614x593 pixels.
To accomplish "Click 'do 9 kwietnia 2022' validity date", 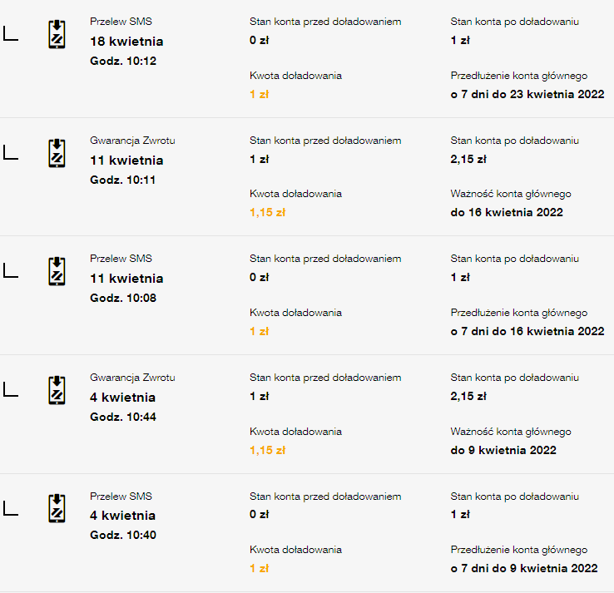I will pos(503,450).
